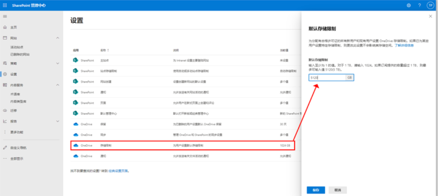Image resolution: width=438 pixels, height=196 pixels.
Task: Collapse the 网站 section chevron
Action: pyautogui.click(x=58, y=38)
